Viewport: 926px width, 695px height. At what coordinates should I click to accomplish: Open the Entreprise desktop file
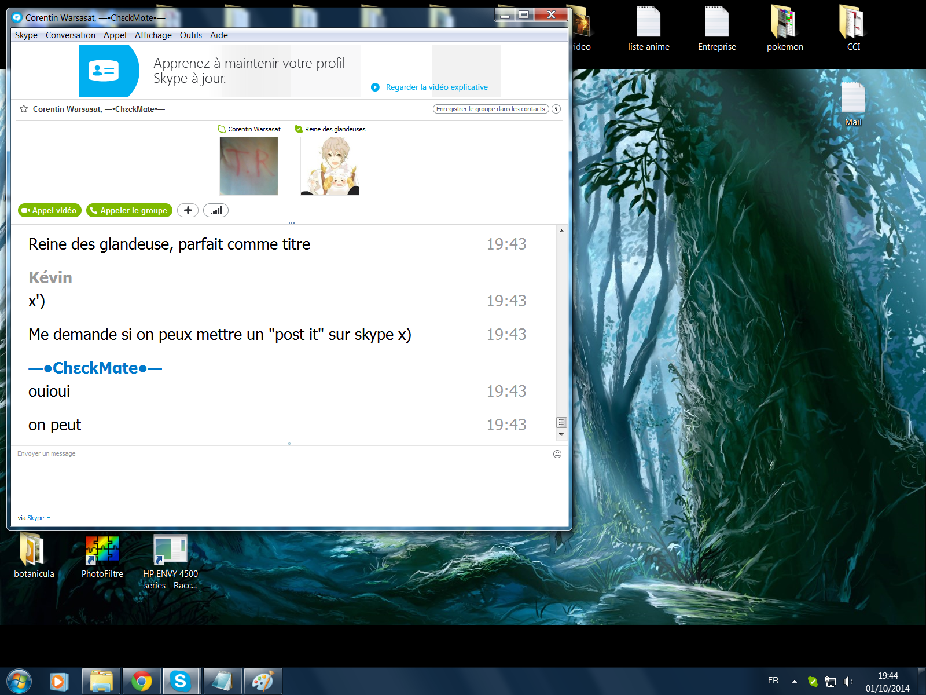pos(717,28)
